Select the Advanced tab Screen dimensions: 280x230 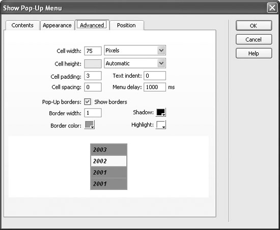(92, 25)
